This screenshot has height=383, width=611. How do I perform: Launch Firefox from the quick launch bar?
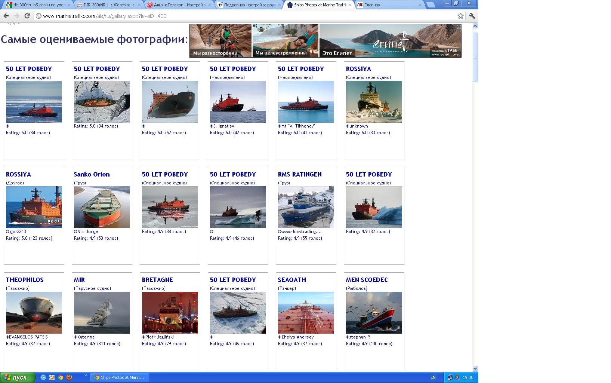pyautogui.click(x=69, y=377)
